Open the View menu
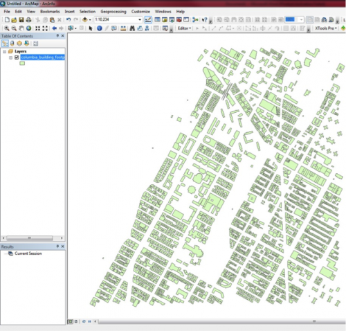Screen dimensions: 346x331 (31, 11)
